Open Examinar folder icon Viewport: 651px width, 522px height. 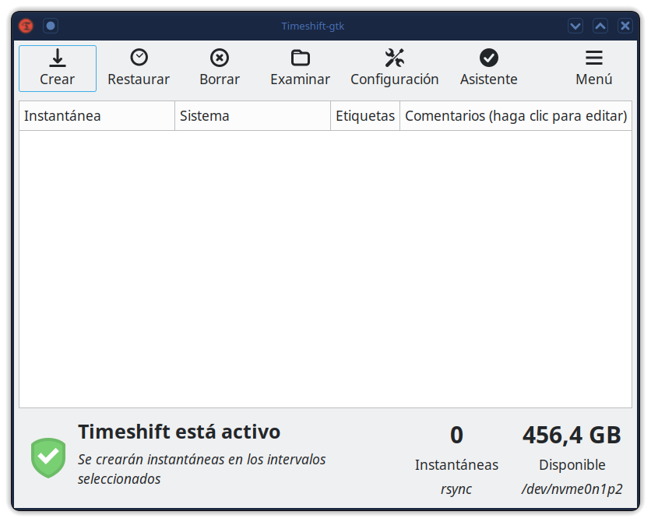tap(300, 58)
